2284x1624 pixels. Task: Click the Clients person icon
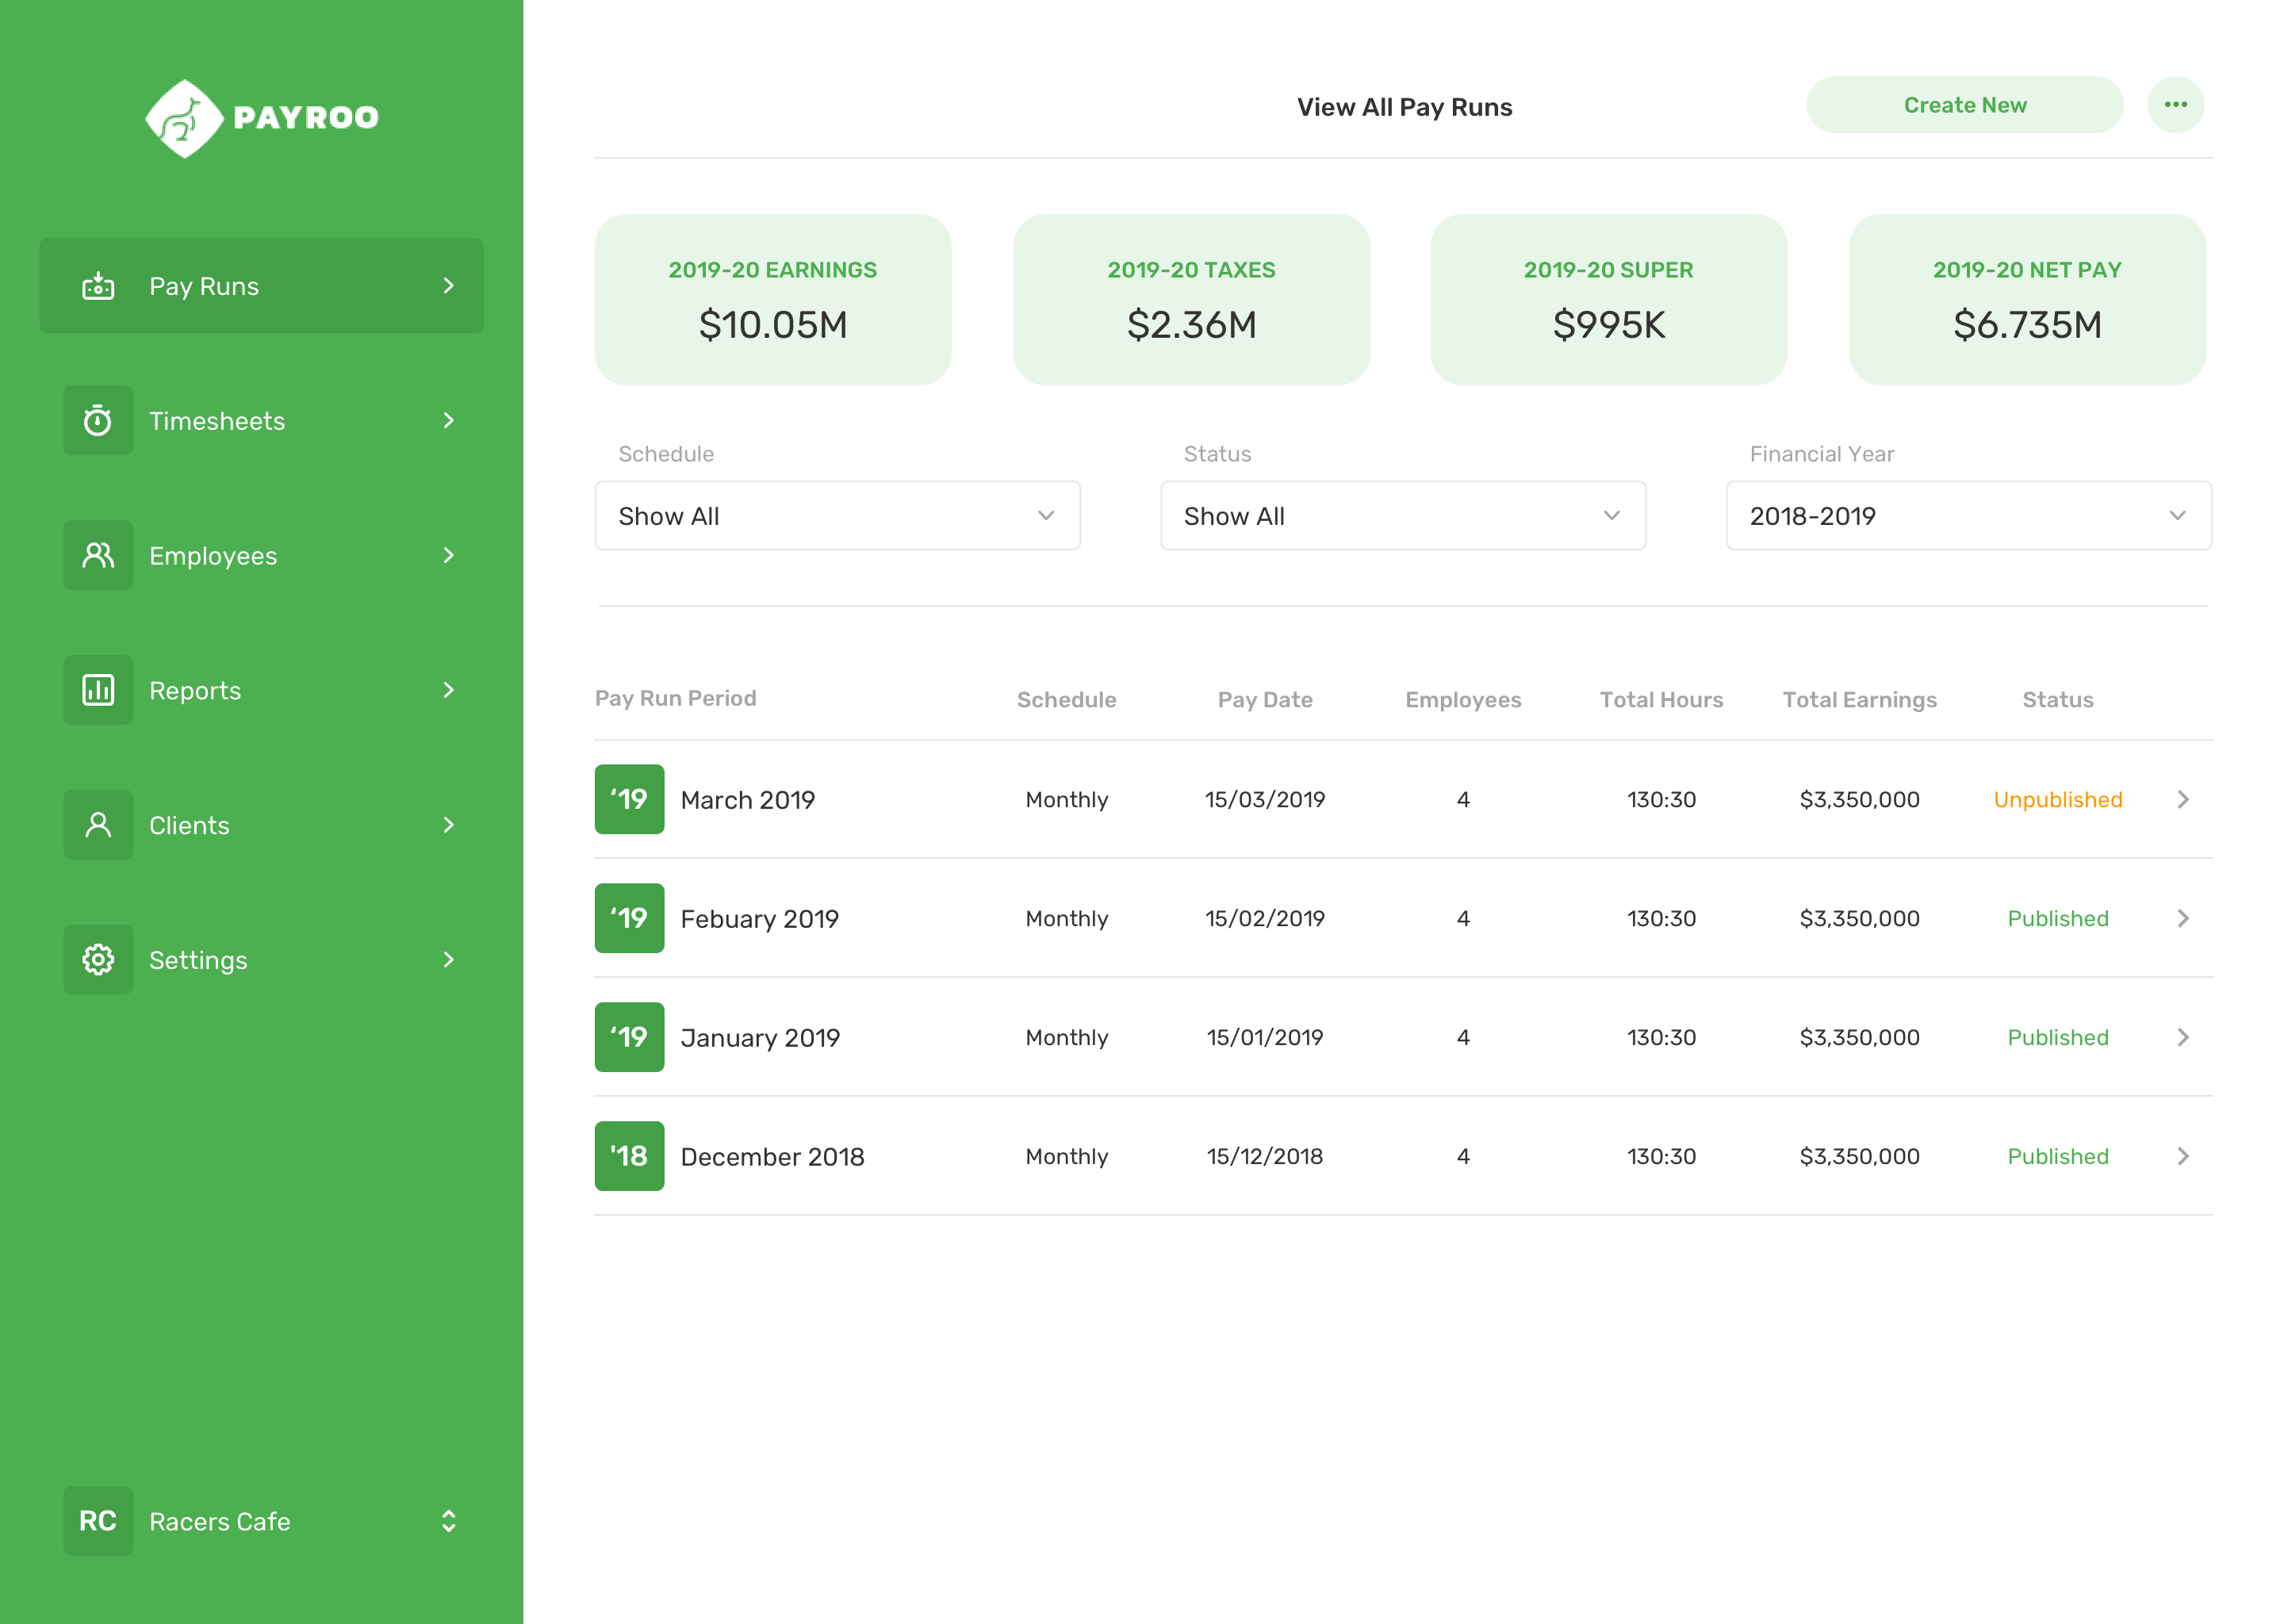click(98, 825)
